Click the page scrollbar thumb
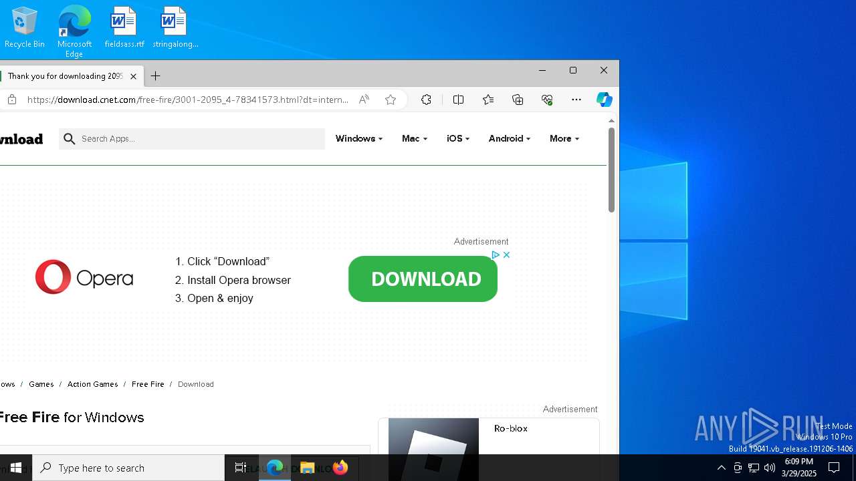 [611, 170]
